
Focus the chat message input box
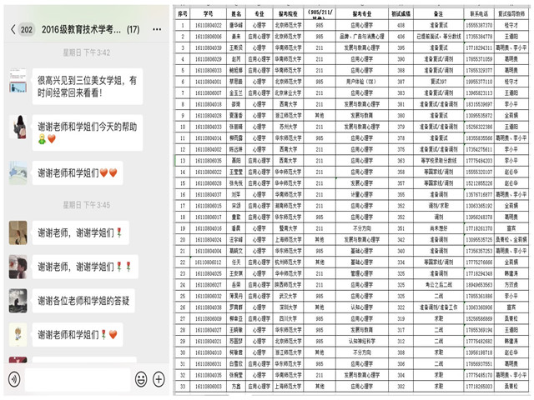point(77,380)
